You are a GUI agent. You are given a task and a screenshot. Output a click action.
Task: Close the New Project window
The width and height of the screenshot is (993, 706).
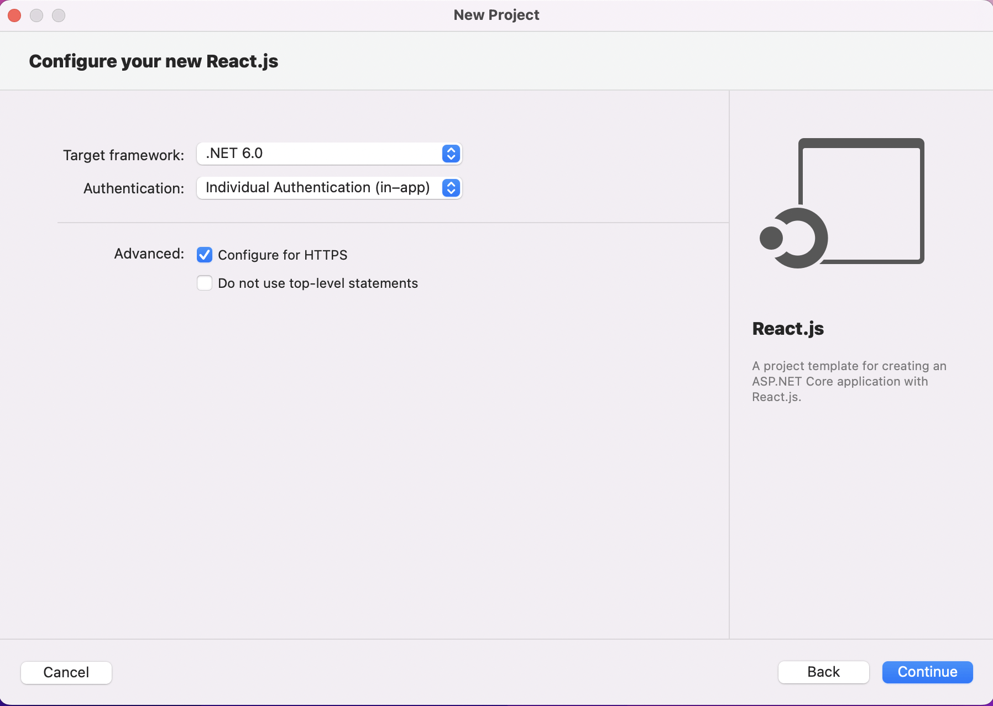pos(15,15)
